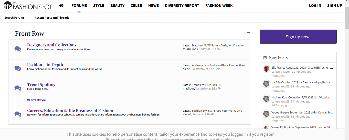Screen dimensions: 349x140
Task: Open UK Elle October 2023 post
Action: [x=302, y=82]
